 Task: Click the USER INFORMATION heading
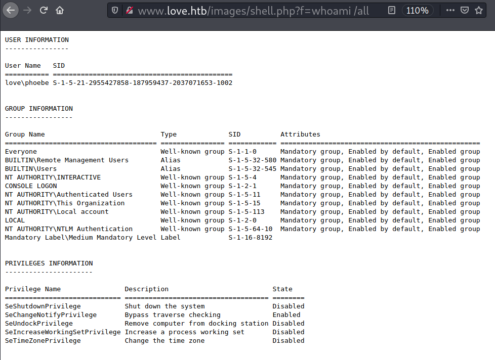37,39
